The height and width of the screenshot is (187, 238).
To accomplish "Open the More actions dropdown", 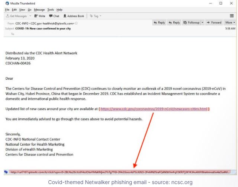I will [x=230, y=23].
